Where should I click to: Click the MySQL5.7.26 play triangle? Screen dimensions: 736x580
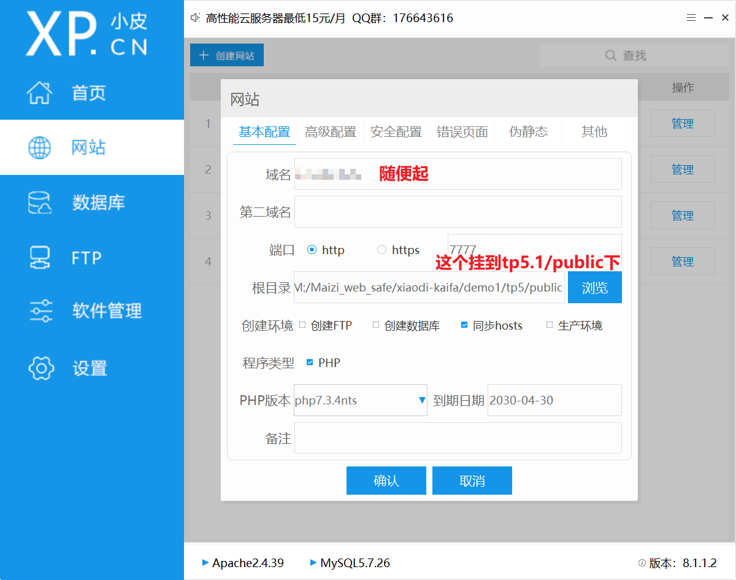[313, 563]
